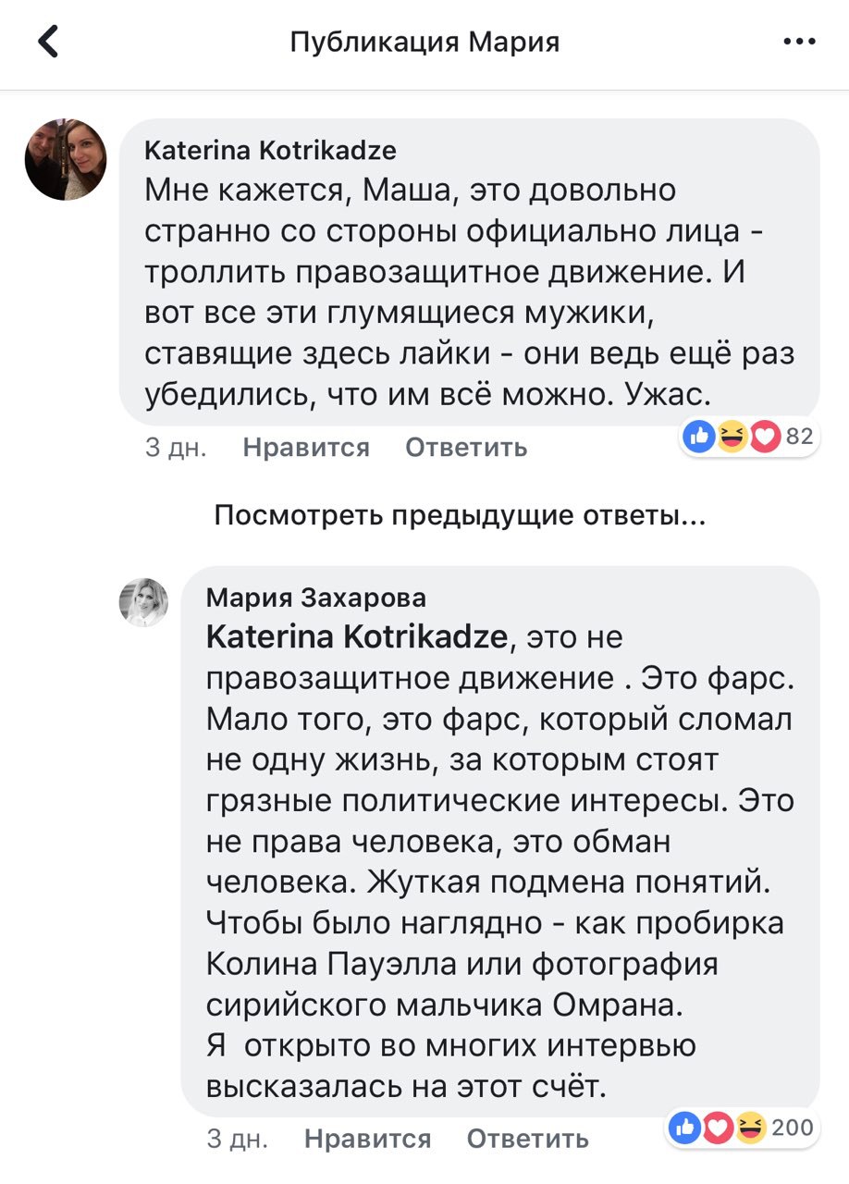This screenshot has width=849, height=1184.
Task: Reply to Katerina Kotrikadze's comment via Ответить
Action: pos(466,448)
